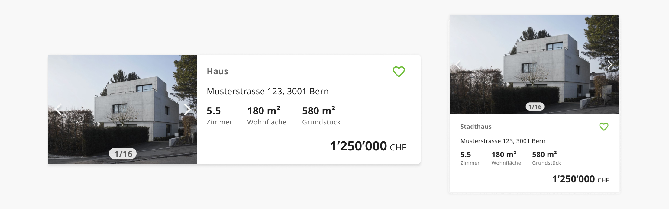Click 180 m² Wohnfläche on Stadthaus card
Screen dimensions: 669x209
tap(506, 158)
